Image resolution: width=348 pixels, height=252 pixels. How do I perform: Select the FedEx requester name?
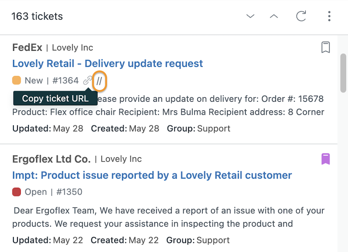27,48
